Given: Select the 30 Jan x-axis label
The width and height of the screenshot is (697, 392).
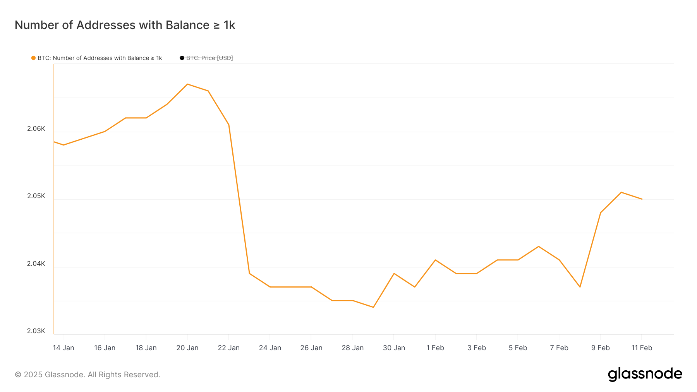Looking at the screenshot, I should [394, 348].
